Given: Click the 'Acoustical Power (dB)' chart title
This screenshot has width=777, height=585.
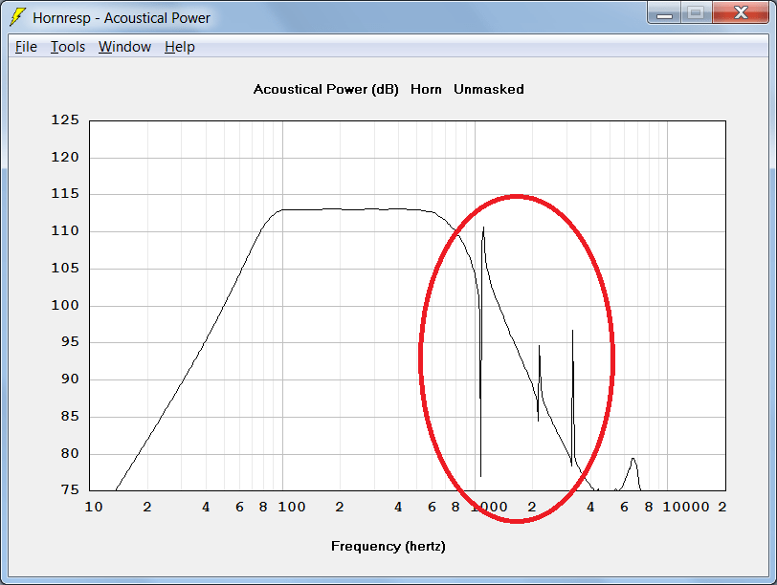Looking at the screenshot, I should 325,90.
